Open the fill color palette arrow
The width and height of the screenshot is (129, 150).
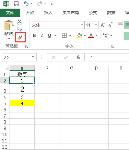(85, 36)
